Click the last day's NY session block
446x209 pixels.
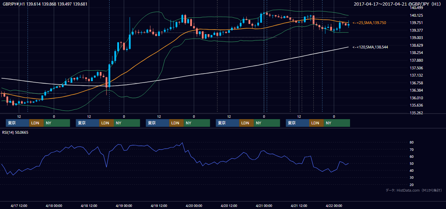click(337, 123)
